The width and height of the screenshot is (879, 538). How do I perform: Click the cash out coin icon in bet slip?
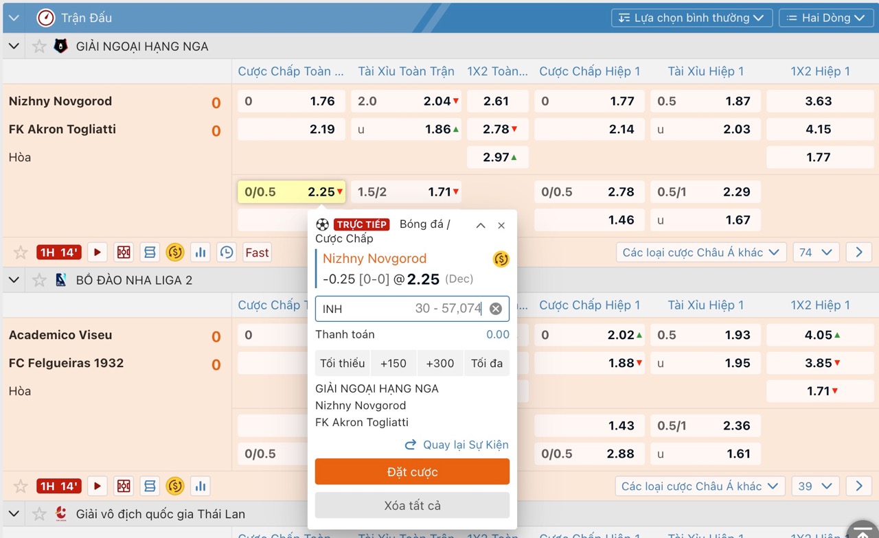coord(501,259)
